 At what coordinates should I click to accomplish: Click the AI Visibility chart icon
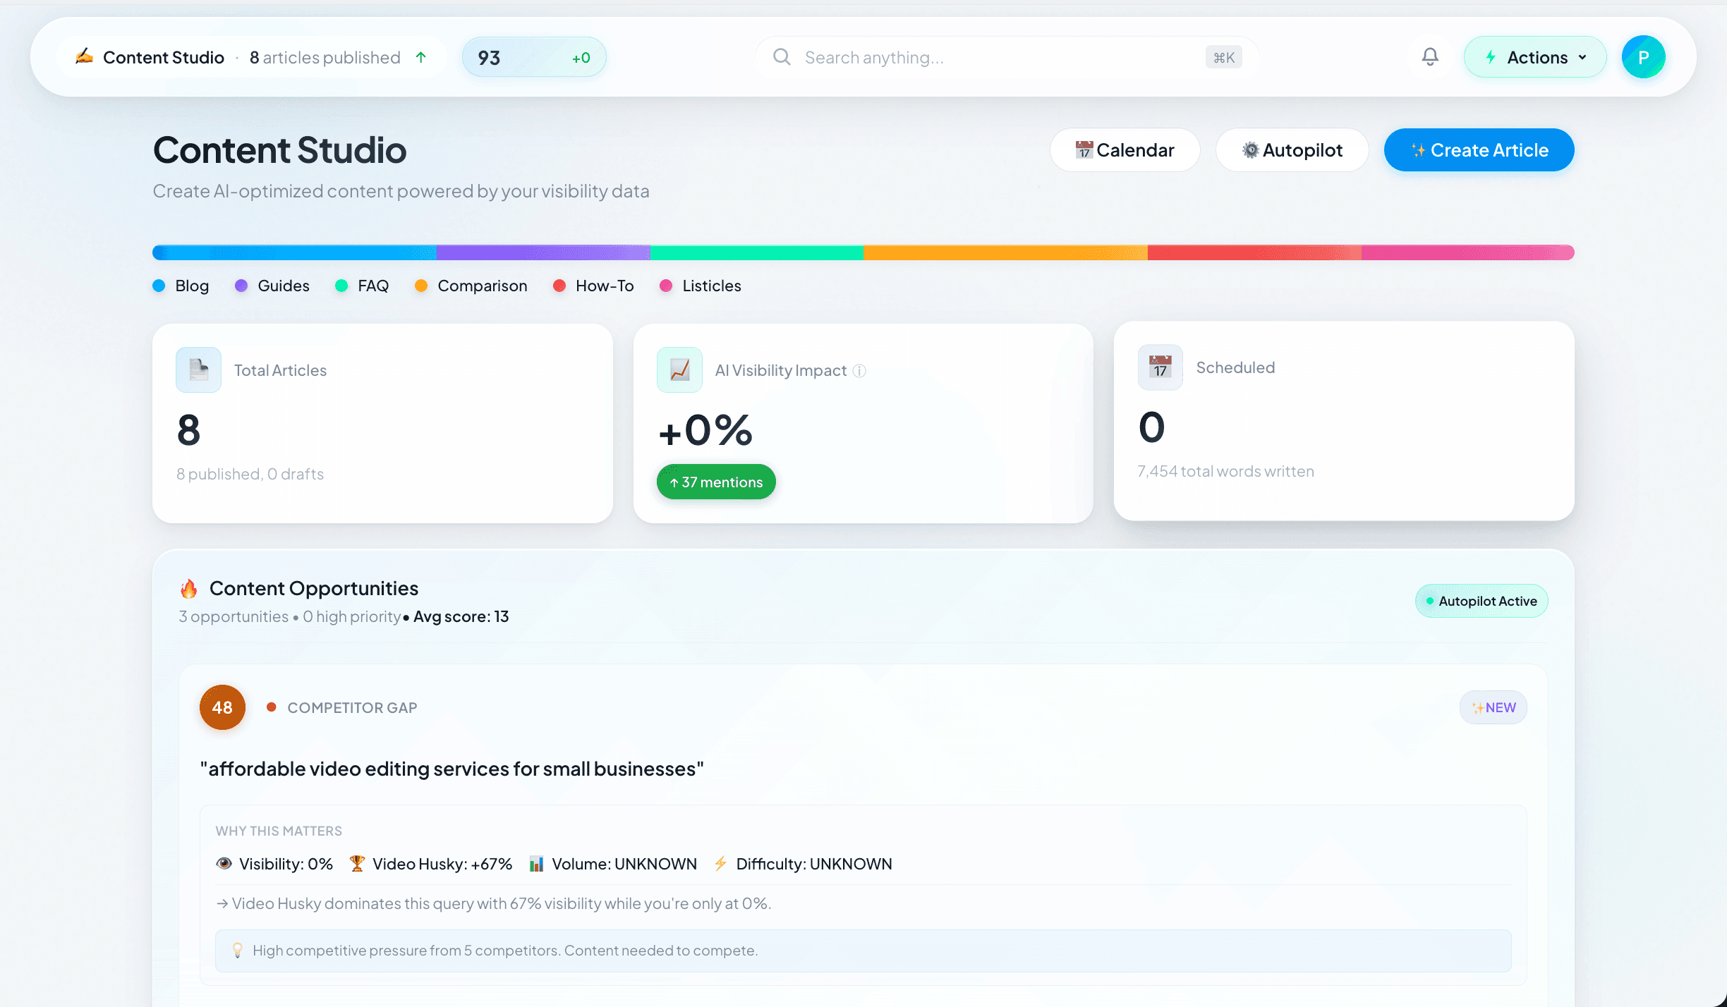679,370
